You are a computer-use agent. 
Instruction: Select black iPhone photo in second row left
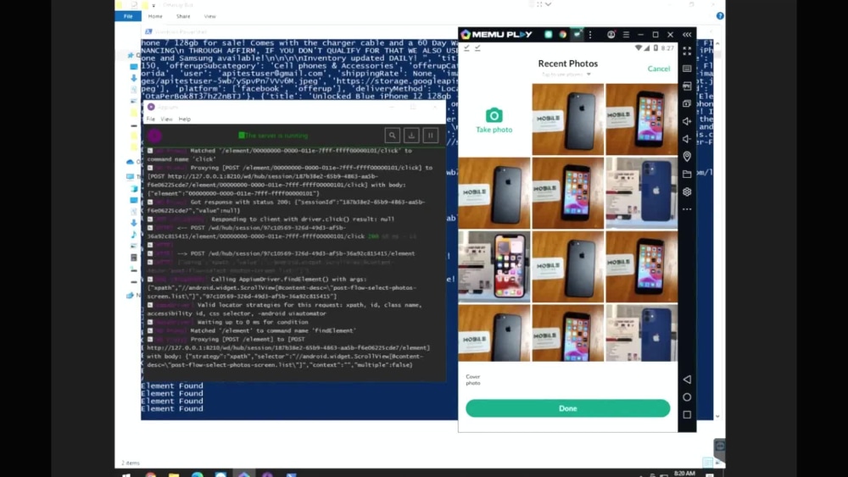[x=494, y=193]
